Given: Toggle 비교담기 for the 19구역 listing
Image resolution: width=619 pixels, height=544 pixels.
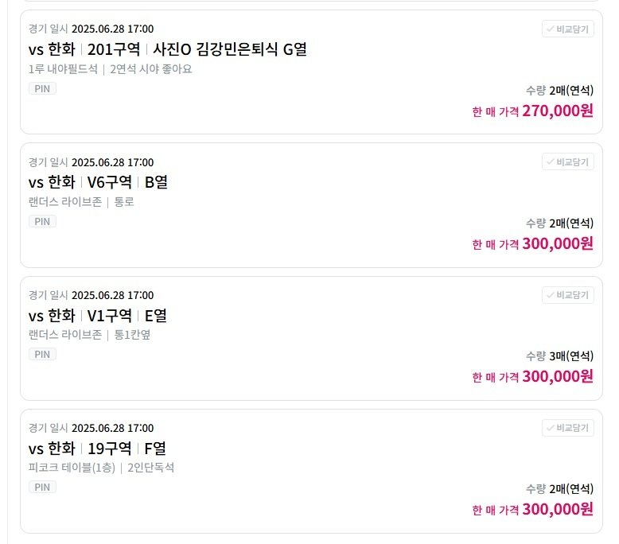Looking at the screenshot, I should [567, 428].
